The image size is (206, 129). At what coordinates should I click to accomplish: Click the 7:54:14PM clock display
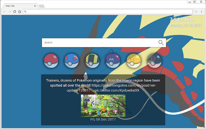(182, 20)
